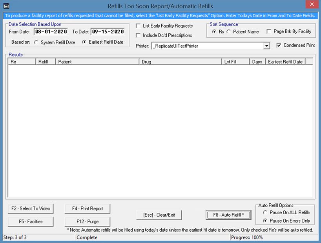Image resolution: width=321 pixels, height=243 pixels.
Task: Start F8 - Auto Refill
Action: click(228, 215)
